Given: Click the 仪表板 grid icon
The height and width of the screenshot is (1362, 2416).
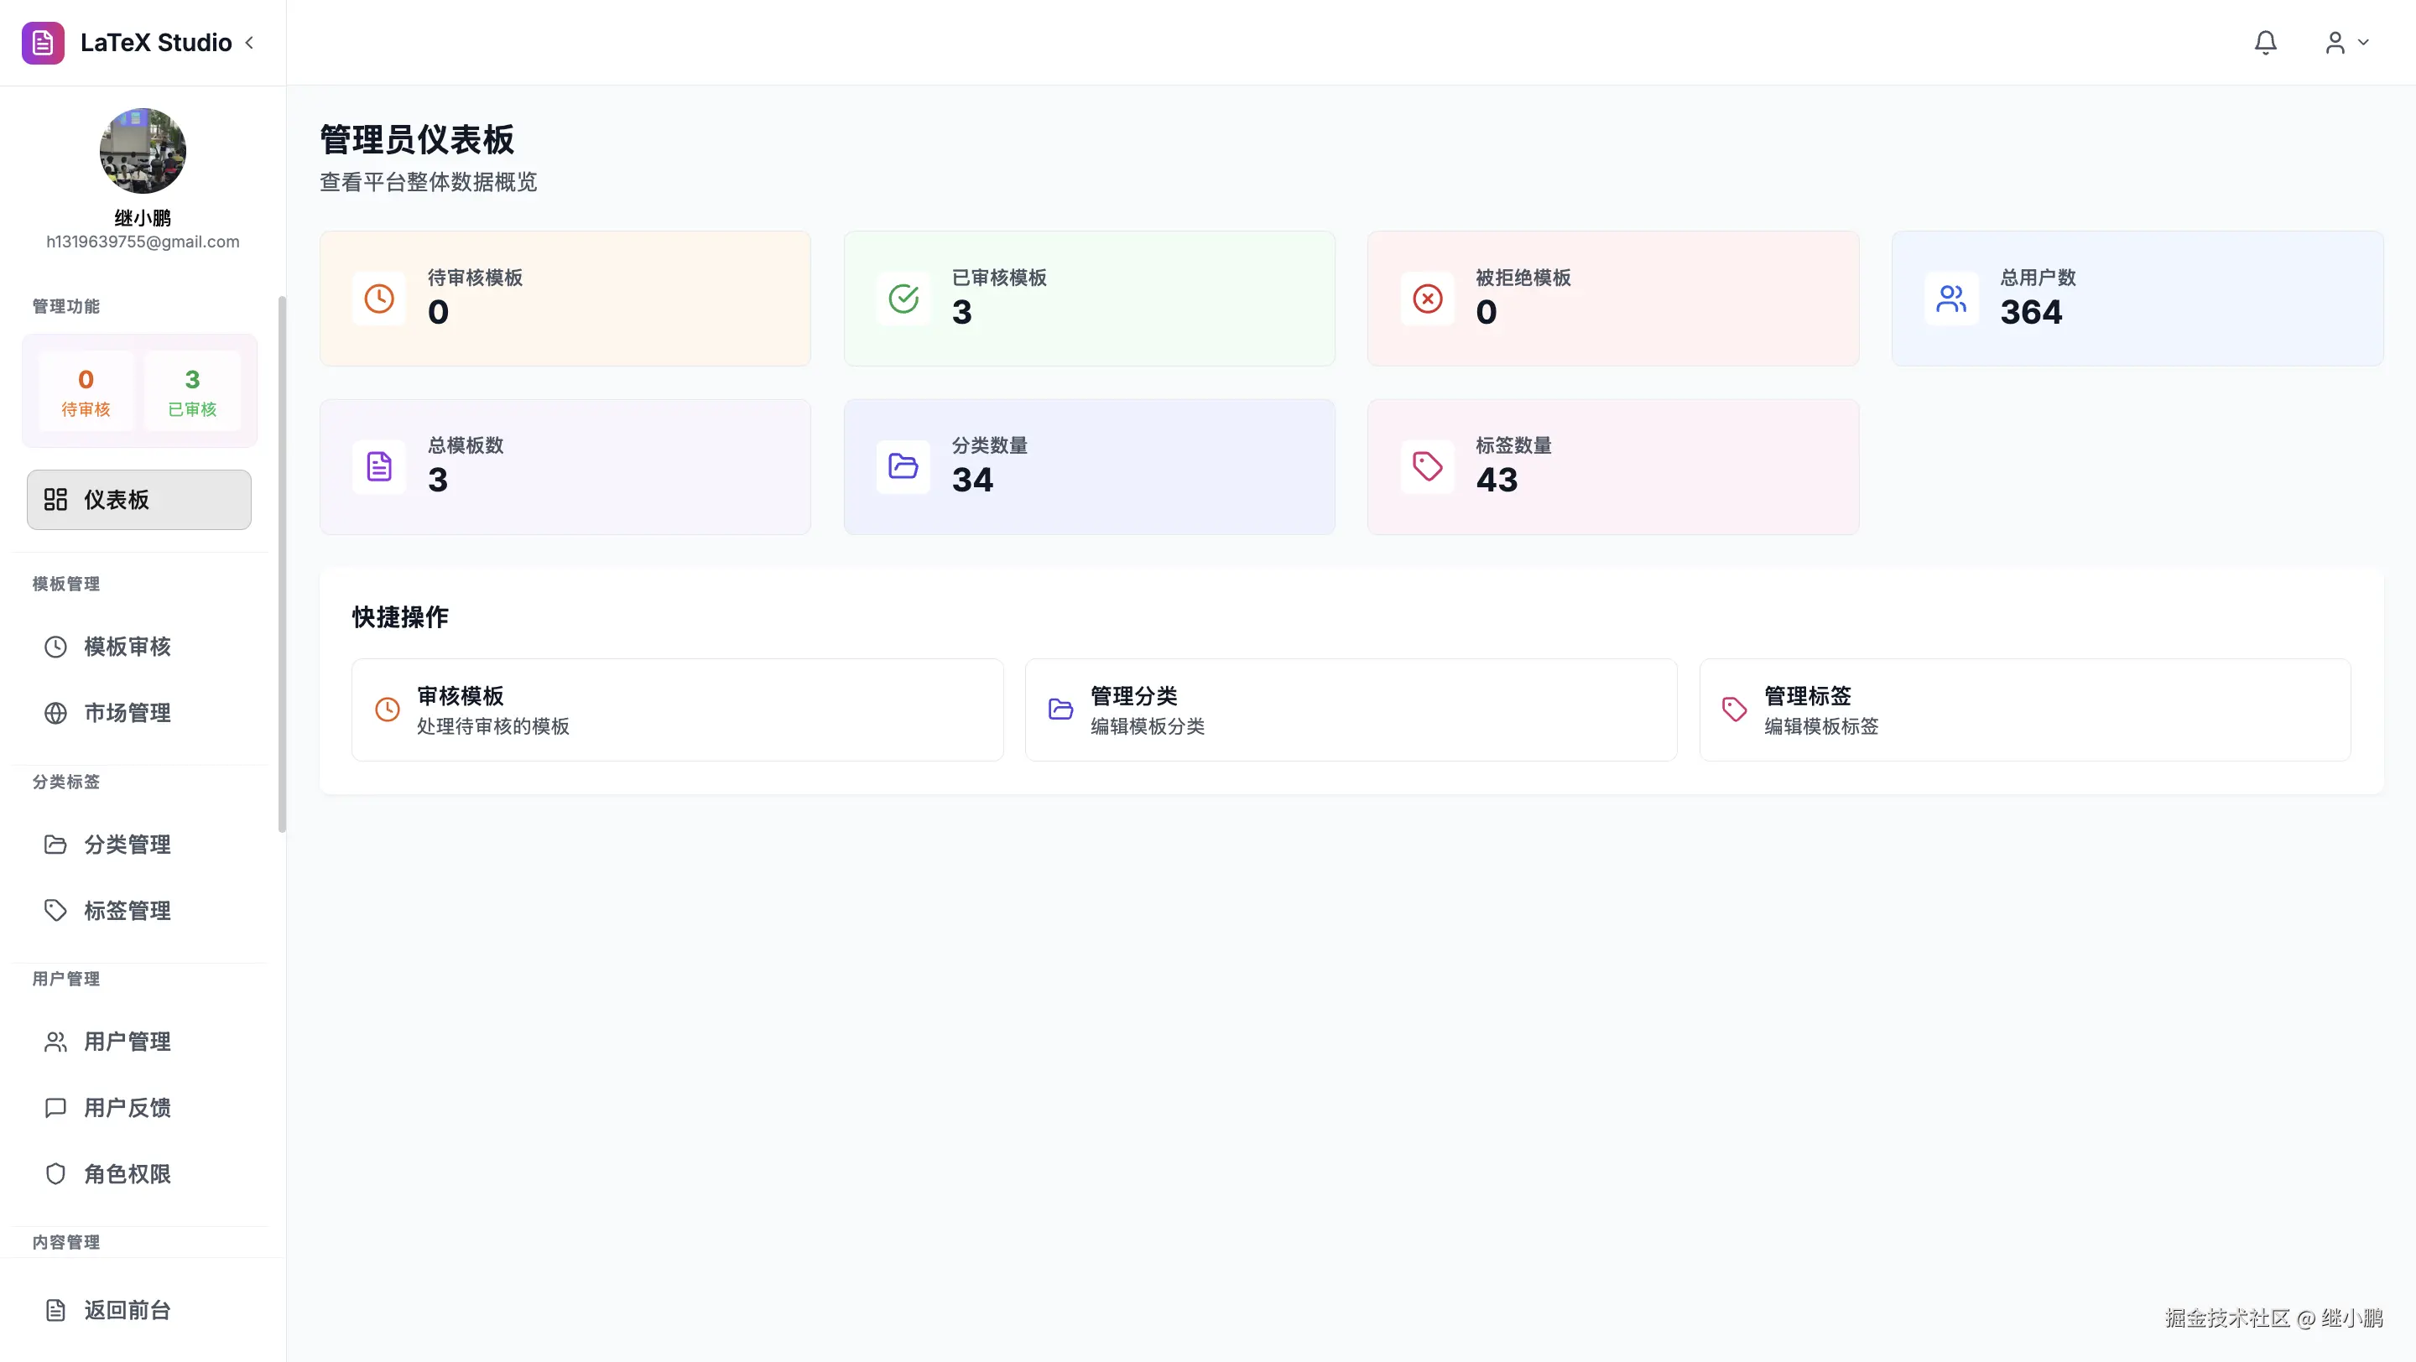Looking at the screenshot, I should click(x=55, y=500).
